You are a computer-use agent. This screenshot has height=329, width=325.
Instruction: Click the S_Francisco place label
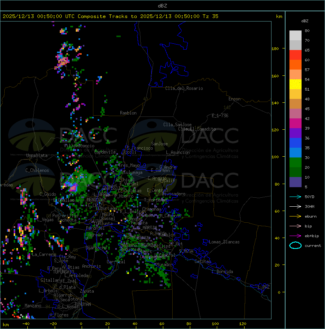point(140,148)
